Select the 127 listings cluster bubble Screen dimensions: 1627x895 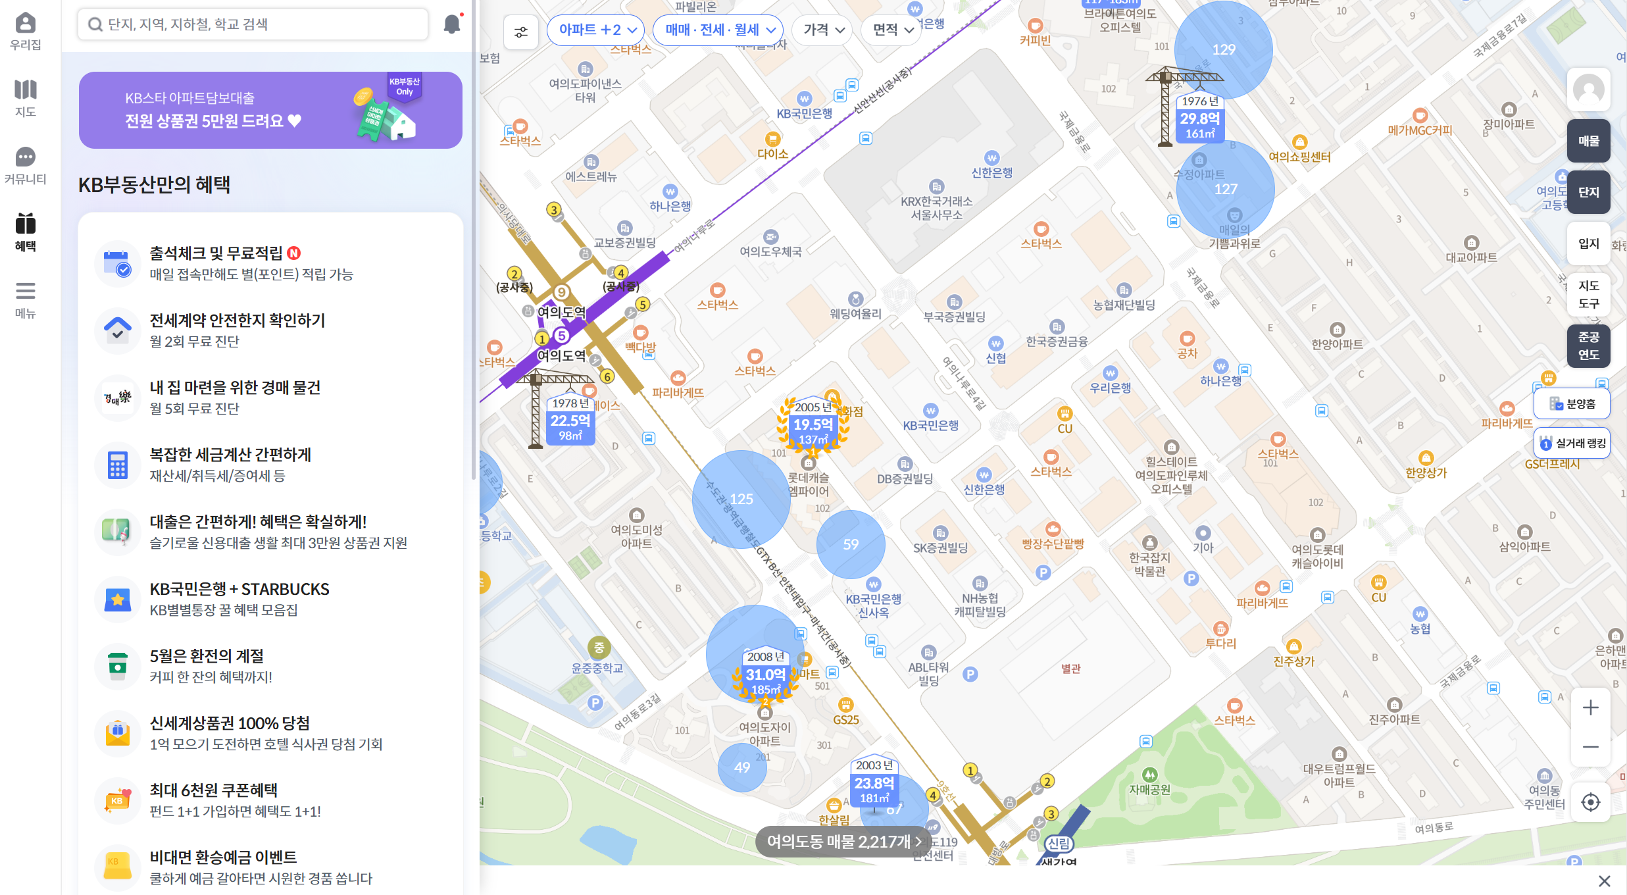(1226, 189)
